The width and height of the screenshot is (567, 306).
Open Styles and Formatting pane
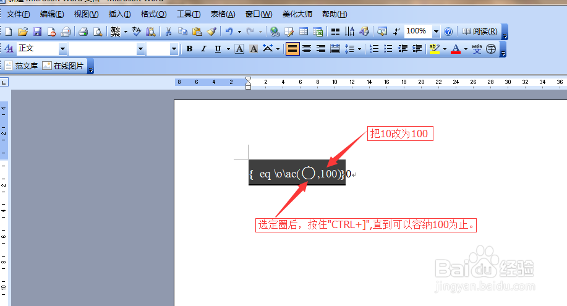click(9, 49)
